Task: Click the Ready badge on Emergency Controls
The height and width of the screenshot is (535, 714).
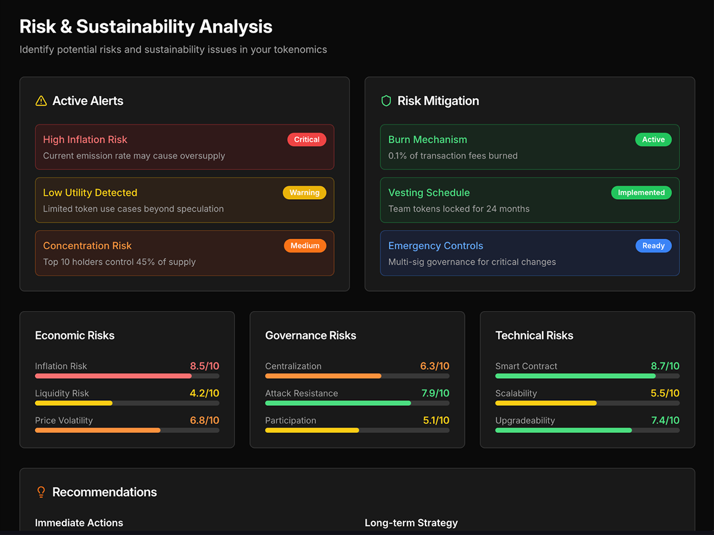Action: click(x=653, y=246)
